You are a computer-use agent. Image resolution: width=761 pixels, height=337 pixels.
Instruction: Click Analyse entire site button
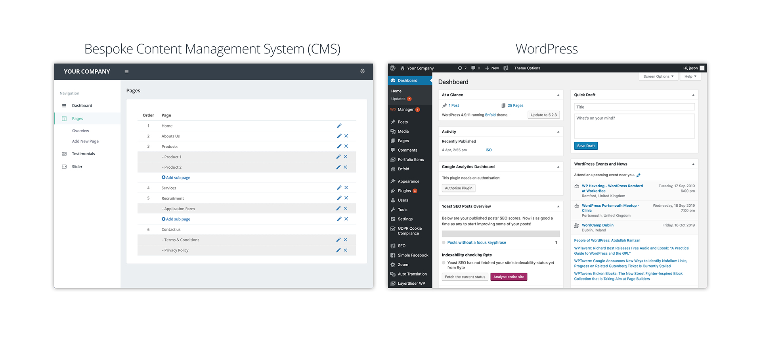click(509, 277)
